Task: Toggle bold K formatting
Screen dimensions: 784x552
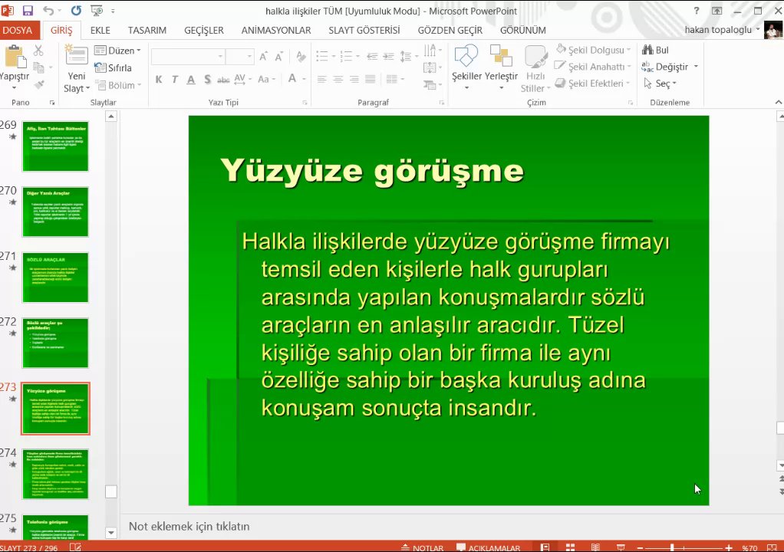Action: click(159, 79)
